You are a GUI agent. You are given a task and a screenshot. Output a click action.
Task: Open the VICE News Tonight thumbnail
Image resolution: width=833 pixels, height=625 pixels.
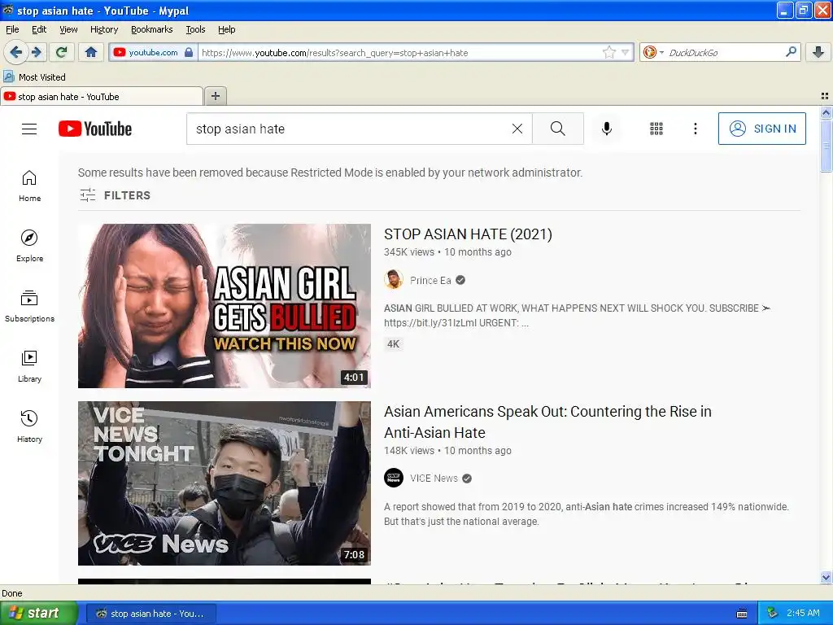pyautogui.click(x=225, y=483)
